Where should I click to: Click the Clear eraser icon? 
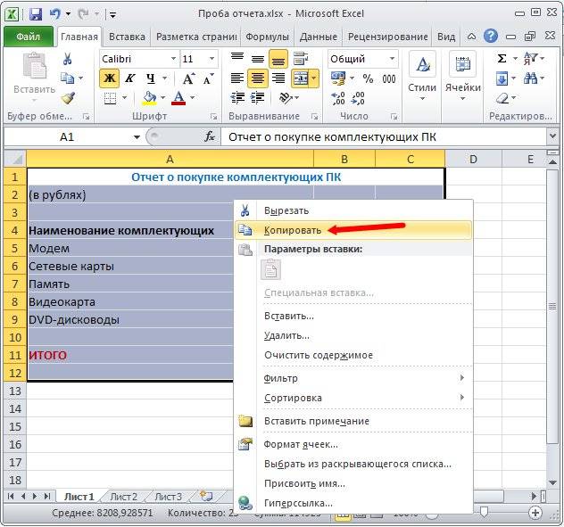[x=502, y=98]
